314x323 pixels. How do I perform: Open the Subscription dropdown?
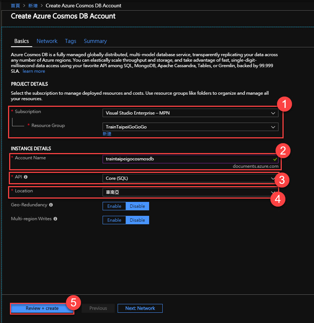[x=190, y=113]
